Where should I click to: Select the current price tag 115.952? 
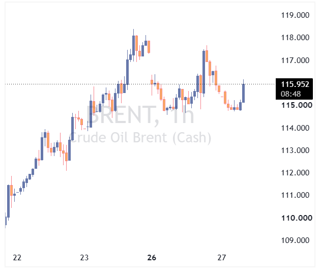tap(295, 84)
